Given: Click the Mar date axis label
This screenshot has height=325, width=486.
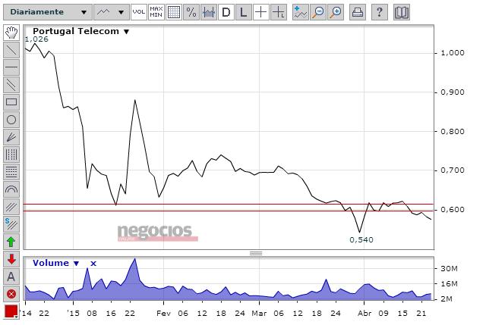Looking at the screenshot, I should point(259,313).
